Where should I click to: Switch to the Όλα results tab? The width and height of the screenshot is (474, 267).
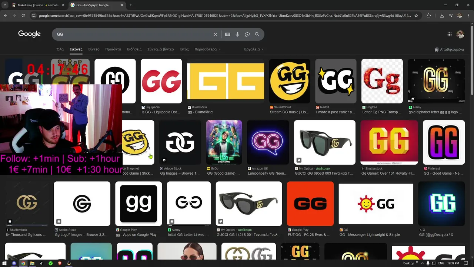click(60, 49)
